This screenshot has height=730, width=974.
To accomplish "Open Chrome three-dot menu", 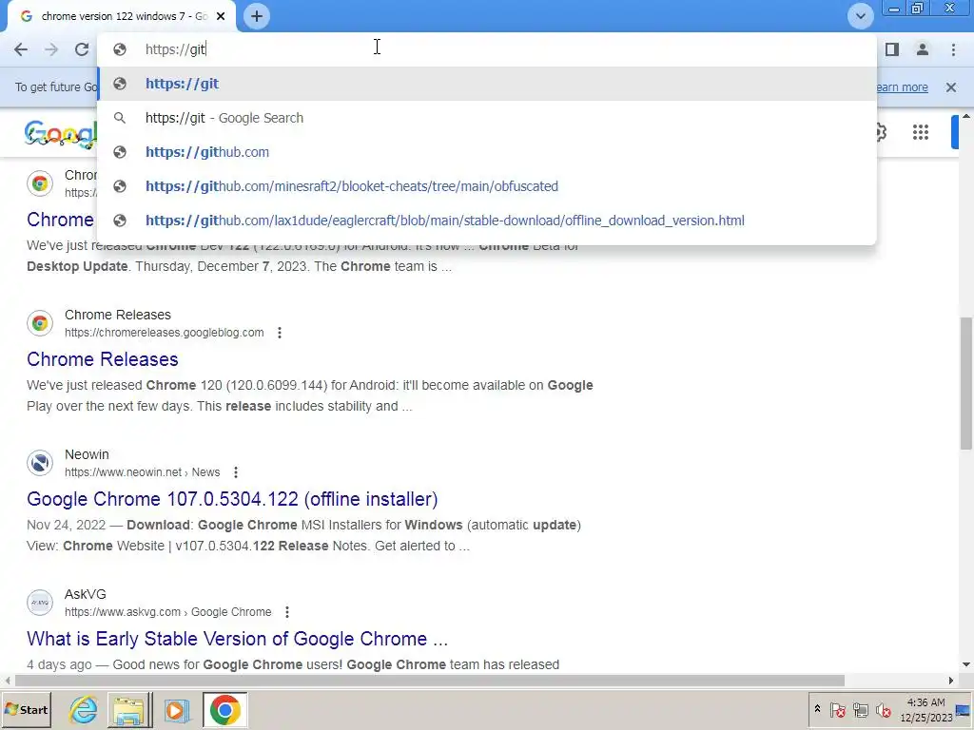I will [x=953, y=49].
